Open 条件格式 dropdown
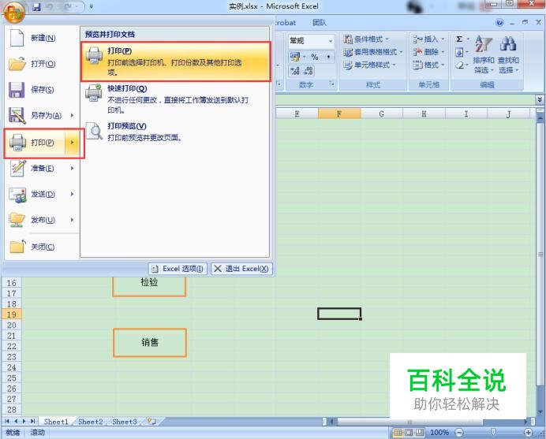The height and width of the screenshot is (439, 546). pos(366,39)
